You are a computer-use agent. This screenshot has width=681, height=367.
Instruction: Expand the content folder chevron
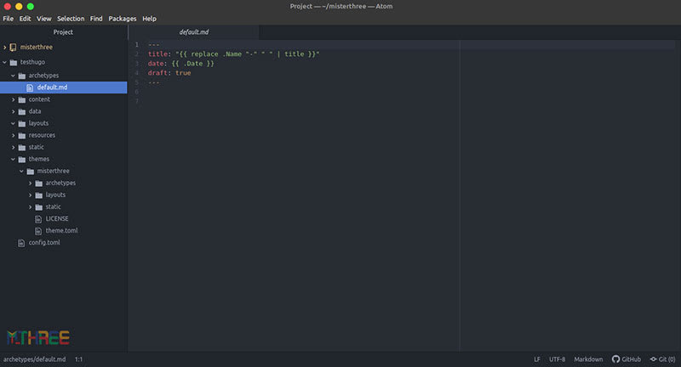pos(13,99)
